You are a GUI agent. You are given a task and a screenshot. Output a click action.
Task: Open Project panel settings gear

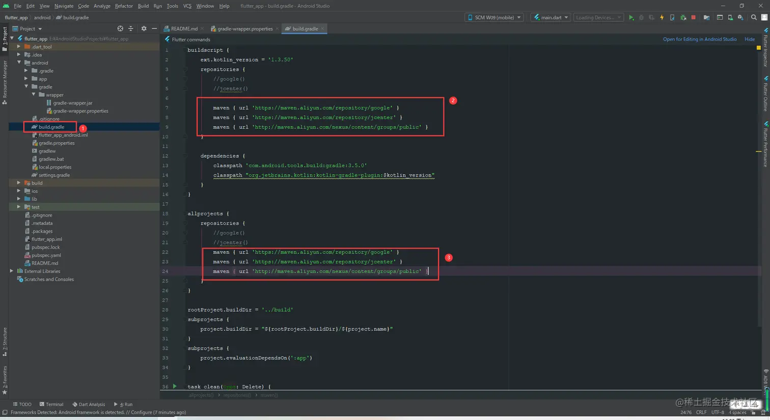click(x=144, y=29)
